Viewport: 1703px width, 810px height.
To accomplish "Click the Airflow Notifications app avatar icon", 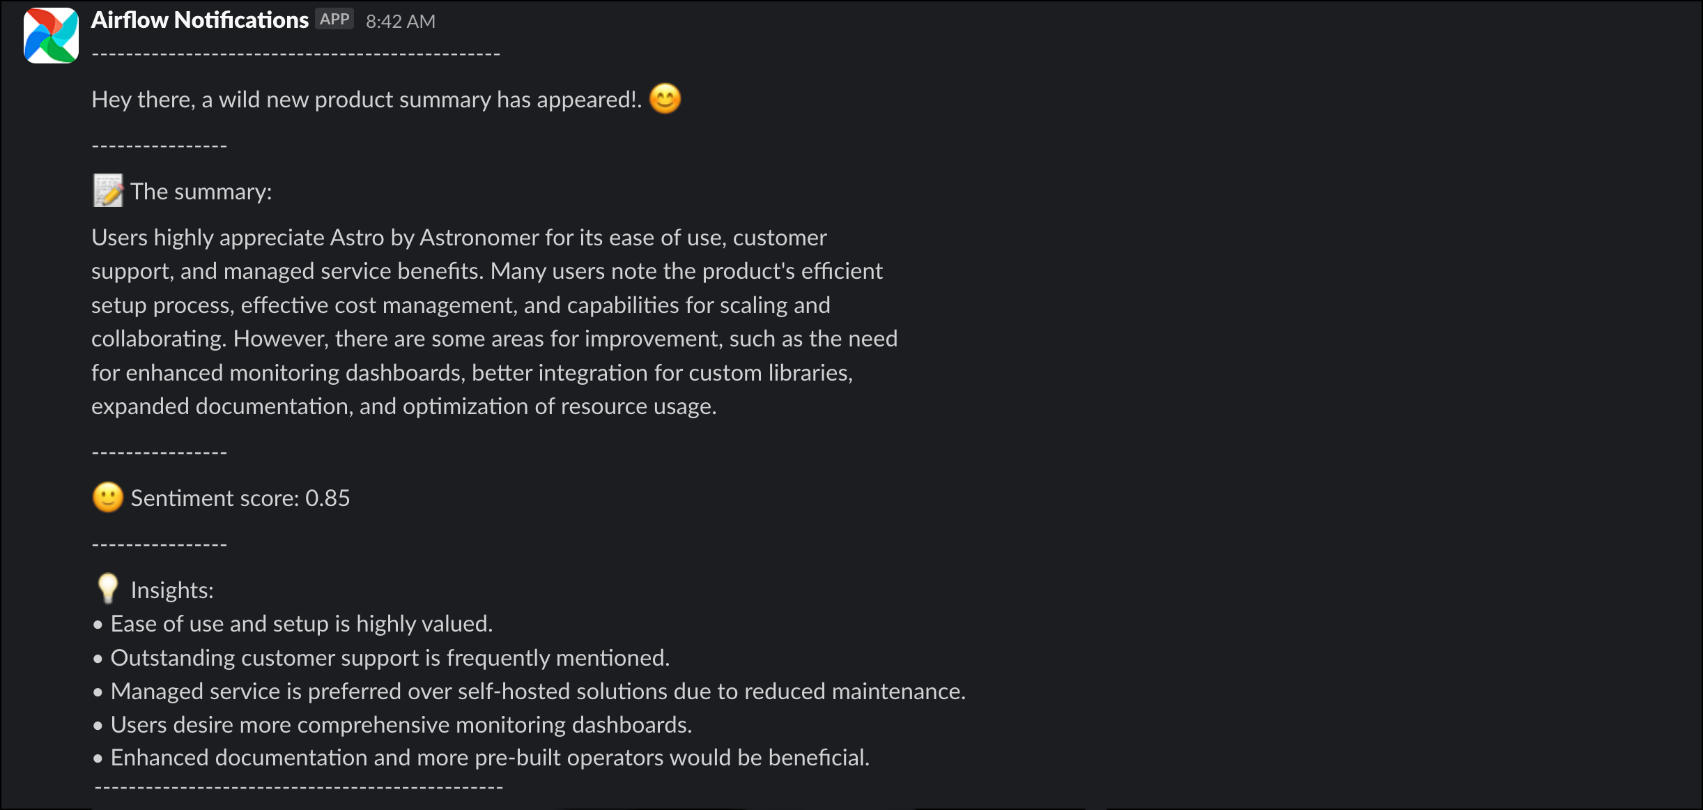I will [49, 33].
